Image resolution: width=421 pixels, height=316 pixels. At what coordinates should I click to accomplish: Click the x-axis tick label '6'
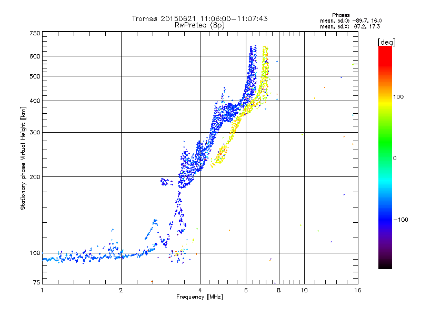[246, 290]
